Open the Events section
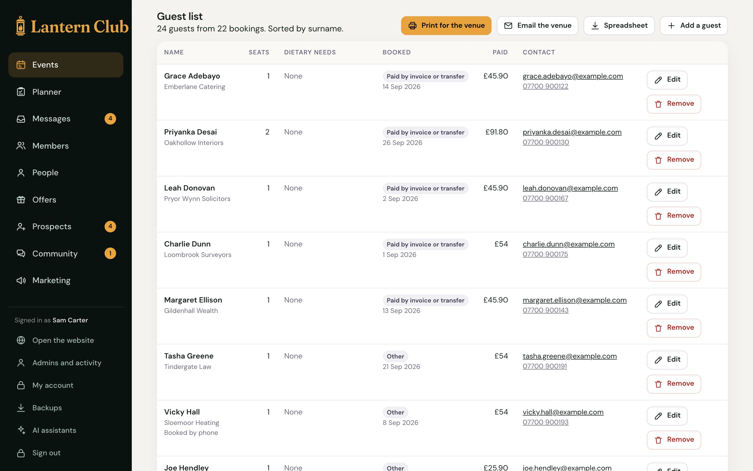This screenshot has width=753, height=471. [x=66, y=65]
